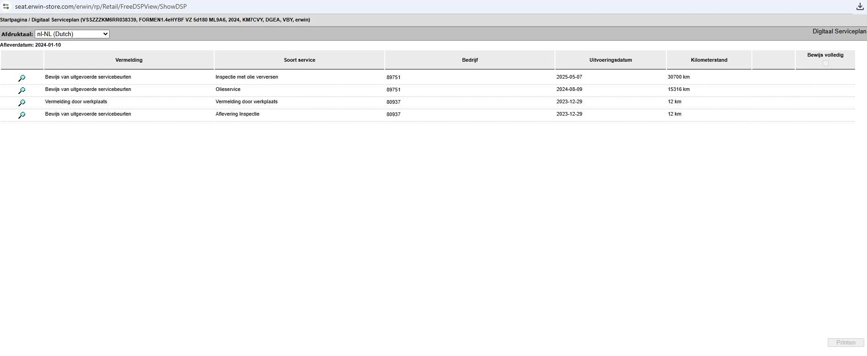
Task: Select the Uitvoeringsdatum column header
Action: pos(611,60)
